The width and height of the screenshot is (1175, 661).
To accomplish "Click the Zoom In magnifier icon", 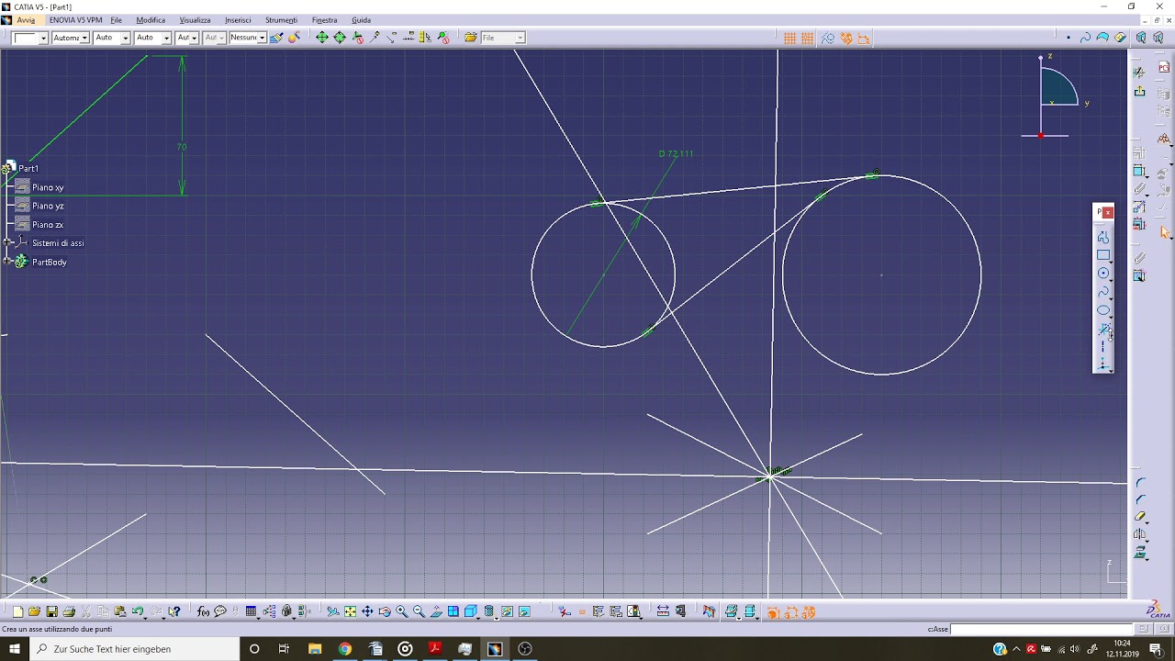I will [401, 611].
